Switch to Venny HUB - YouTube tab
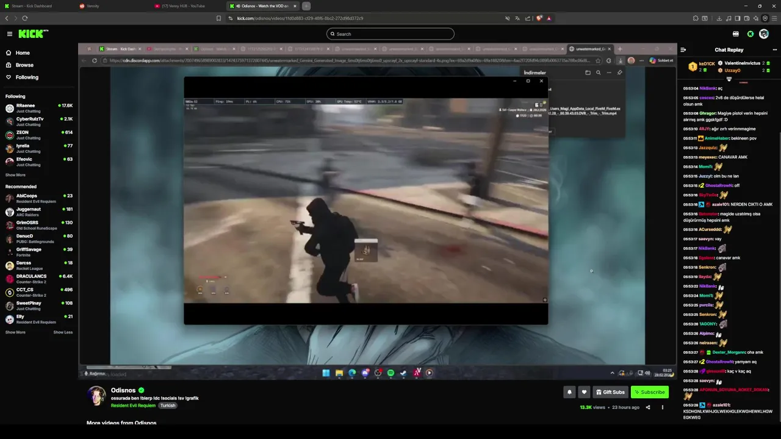Screen dimensions: 781x439 click(188, 6)
